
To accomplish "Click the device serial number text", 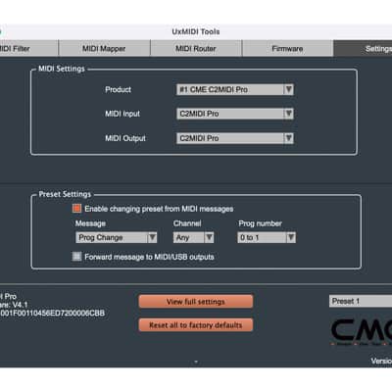I will point(52,313).
